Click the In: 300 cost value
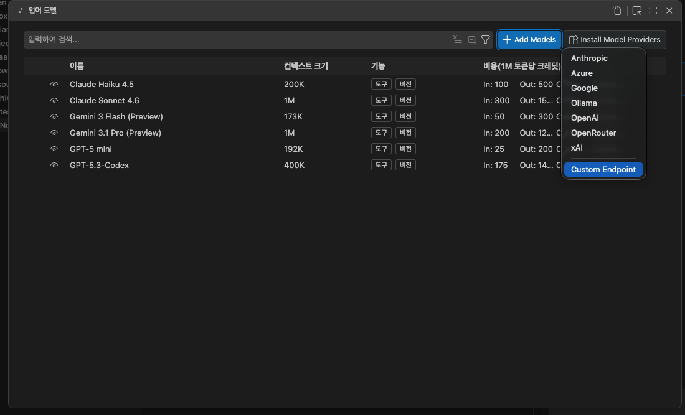 496,100
